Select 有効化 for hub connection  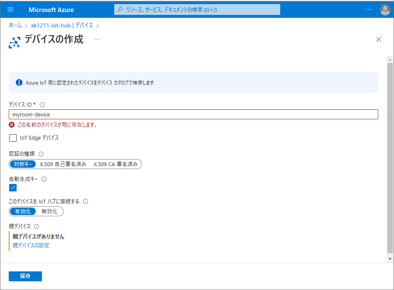click(x=23, y=212)
